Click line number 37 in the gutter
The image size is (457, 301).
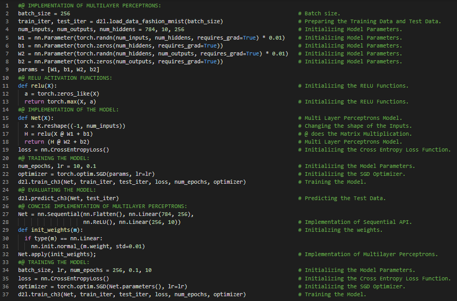click(6, 294)
